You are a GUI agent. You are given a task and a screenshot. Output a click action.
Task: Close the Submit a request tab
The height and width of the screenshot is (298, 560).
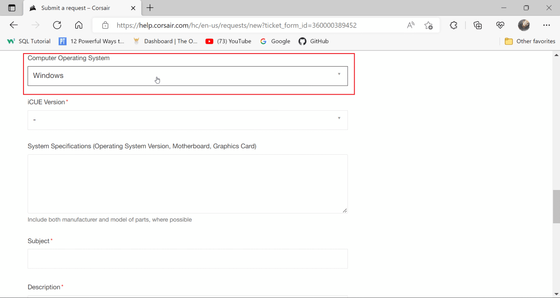[x=133, y=8]
